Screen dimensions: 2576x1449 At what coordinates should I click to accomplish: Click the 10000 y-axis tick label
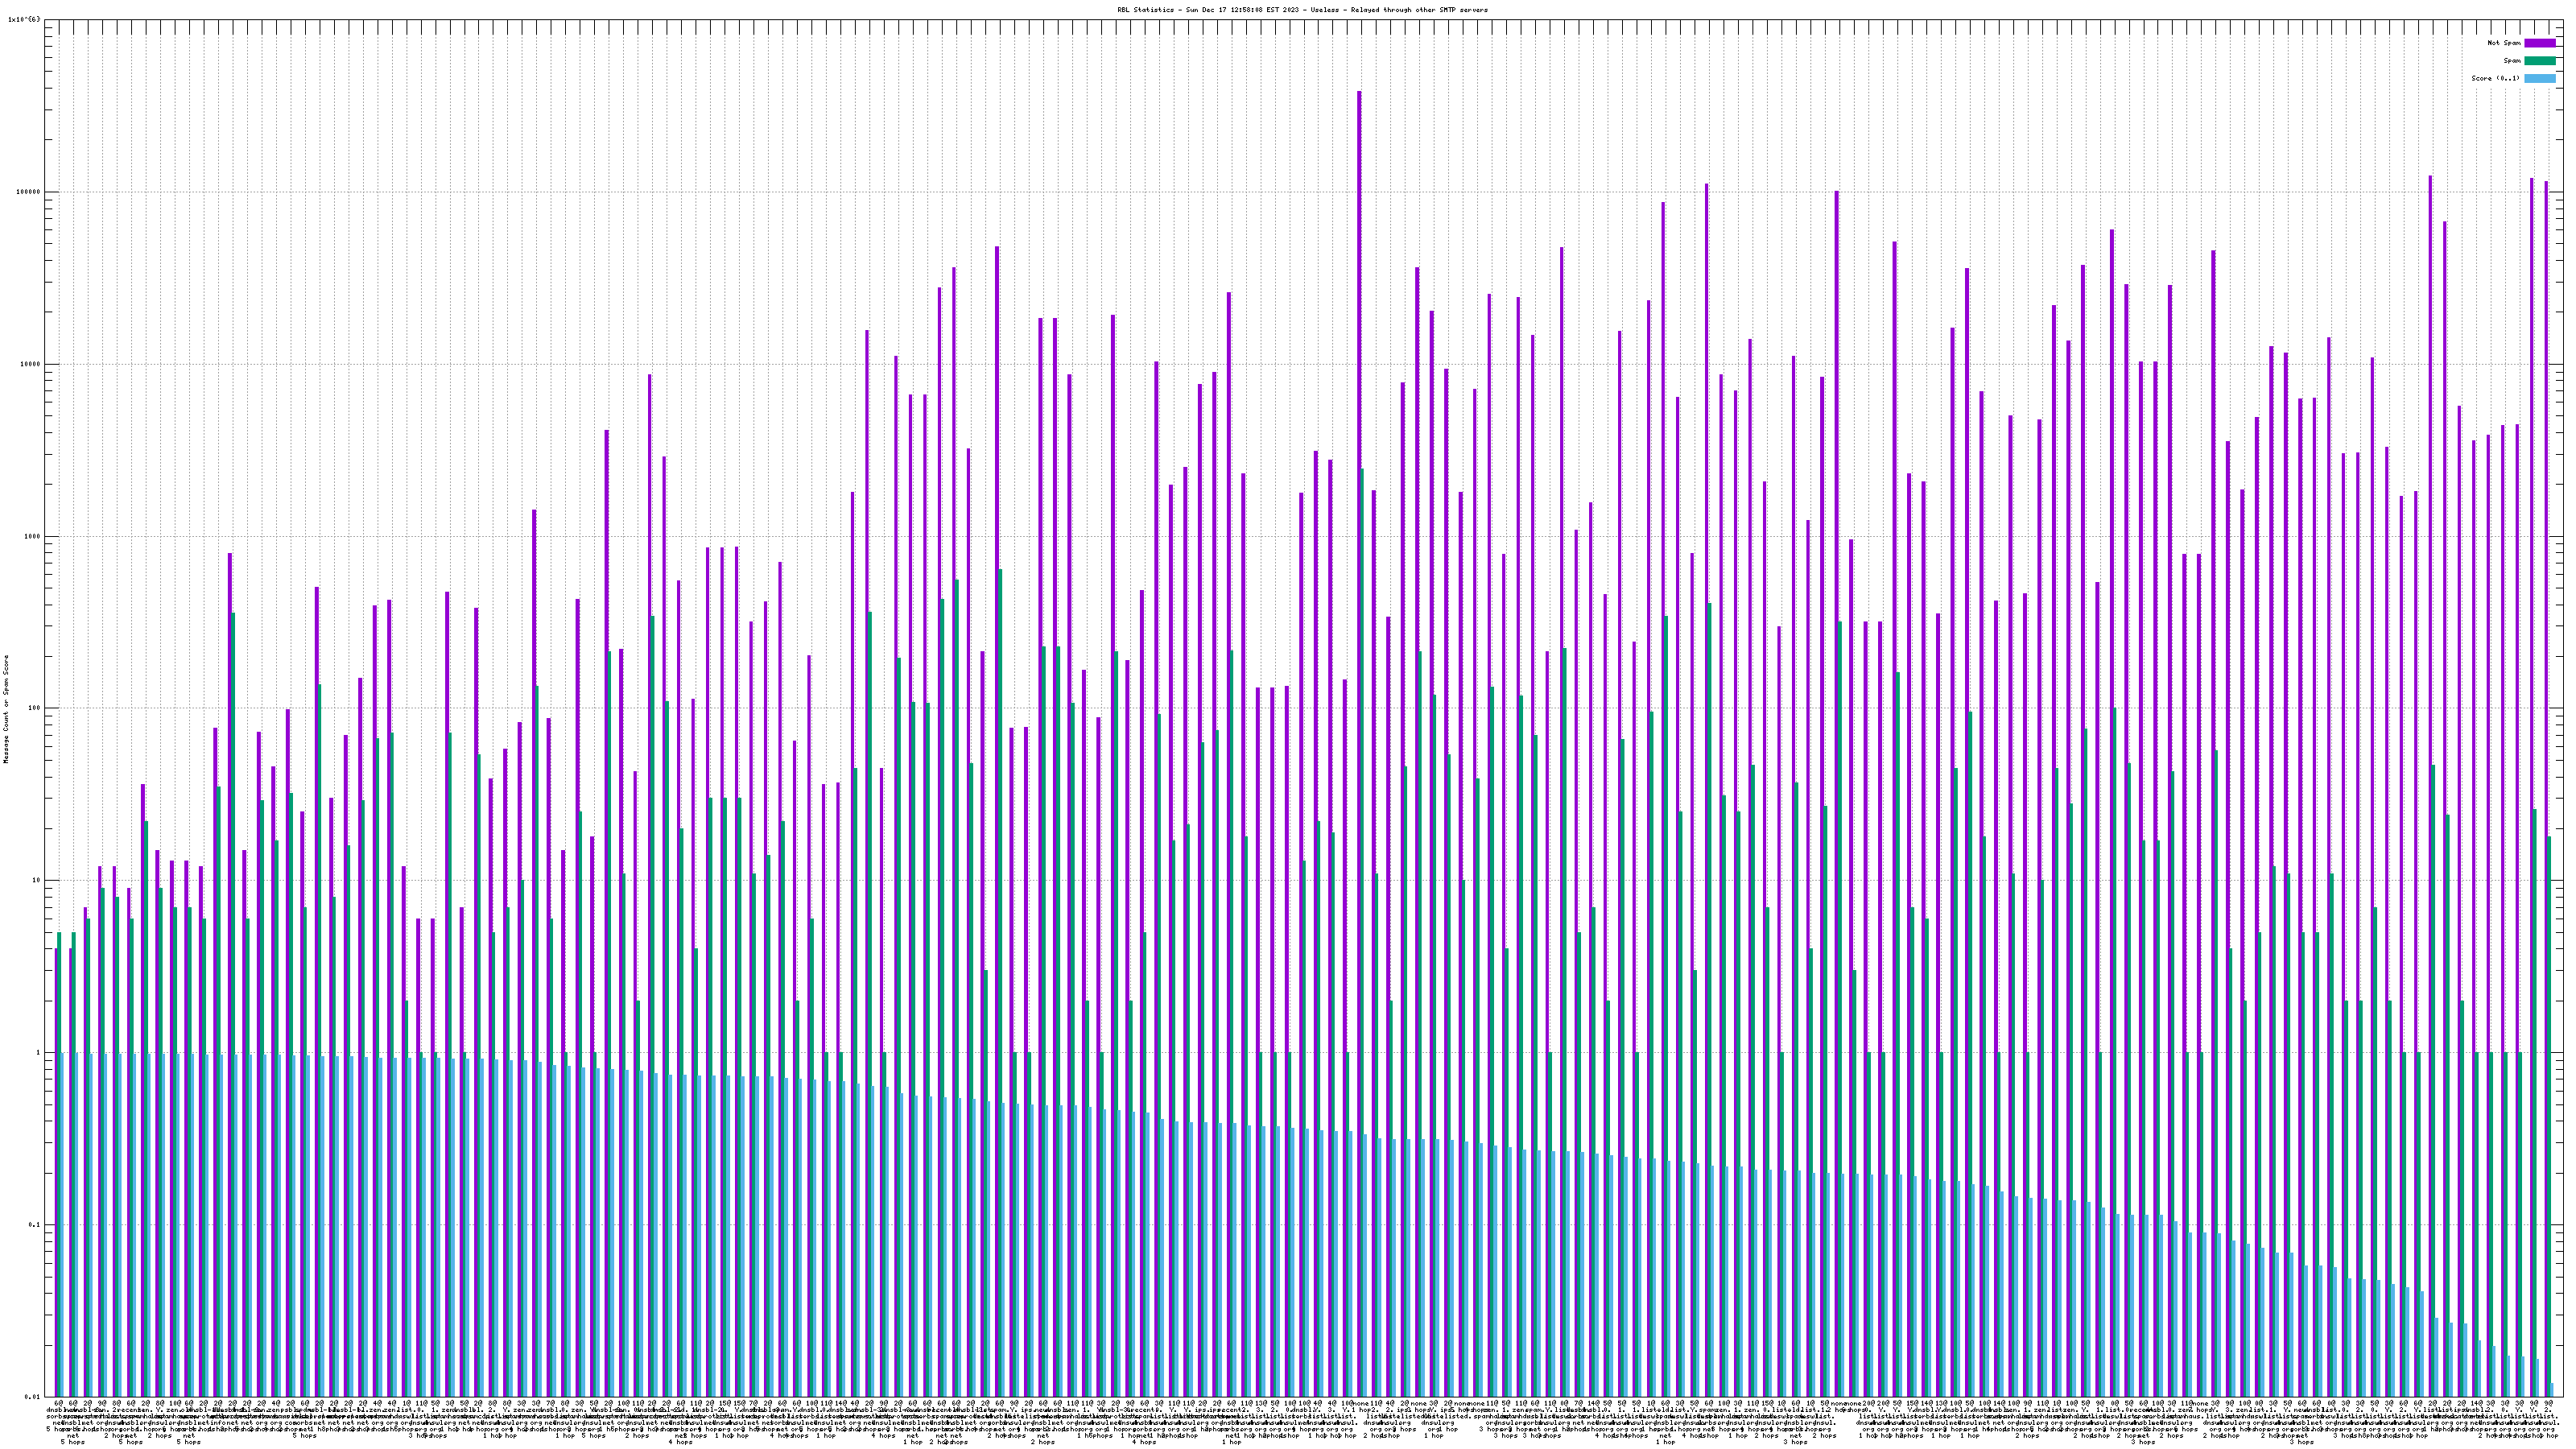pyautogui.click(x=30, y=364)
